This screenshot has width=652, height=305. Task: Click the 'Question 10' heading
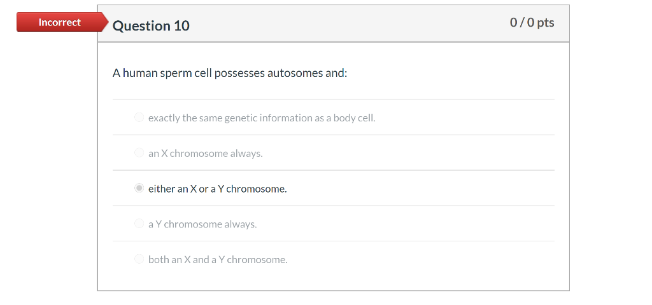(x=151, y=25)
